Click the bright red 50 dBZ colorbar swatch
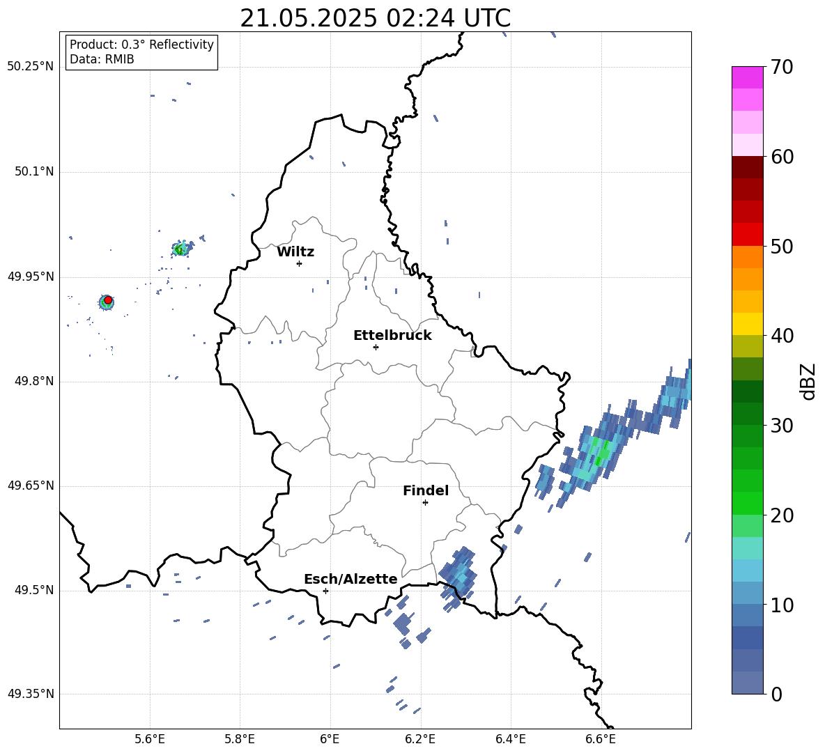Image resolution: width=825 pixels, height=753 pixels. click(747, 235)
